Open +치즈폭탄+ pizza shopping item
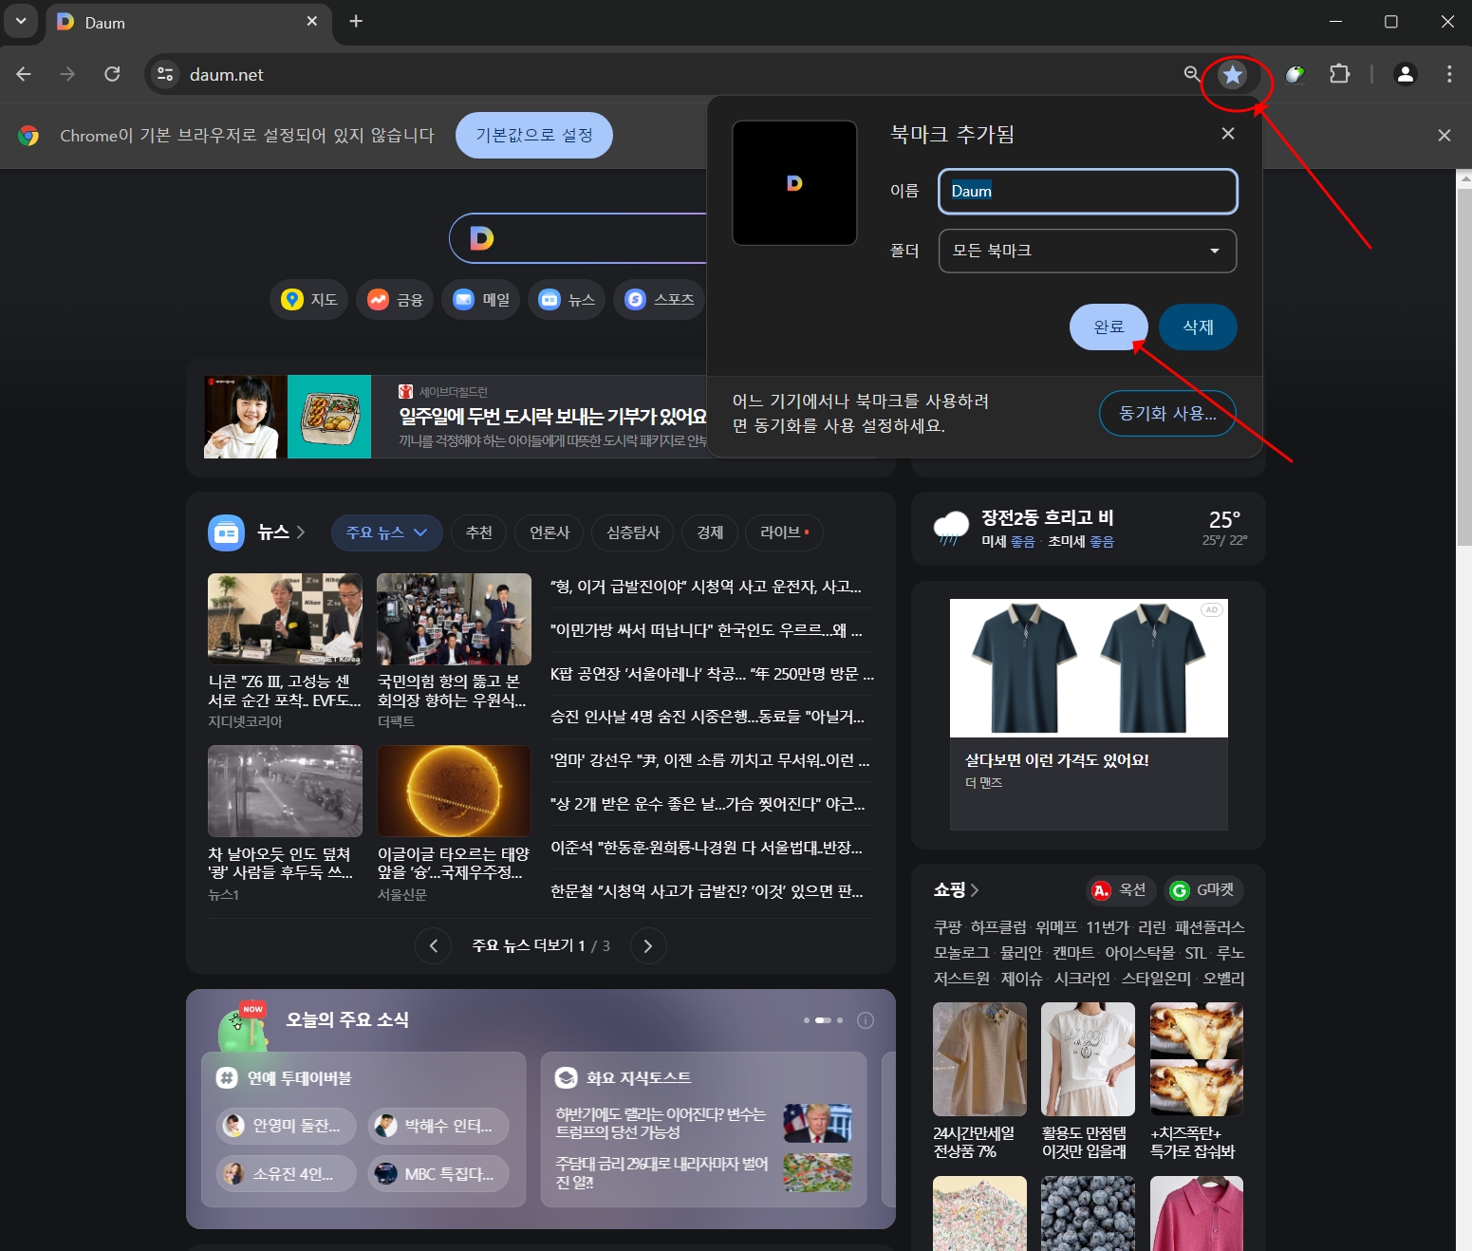1472x1251 pixels. tap(1196, 1081)
